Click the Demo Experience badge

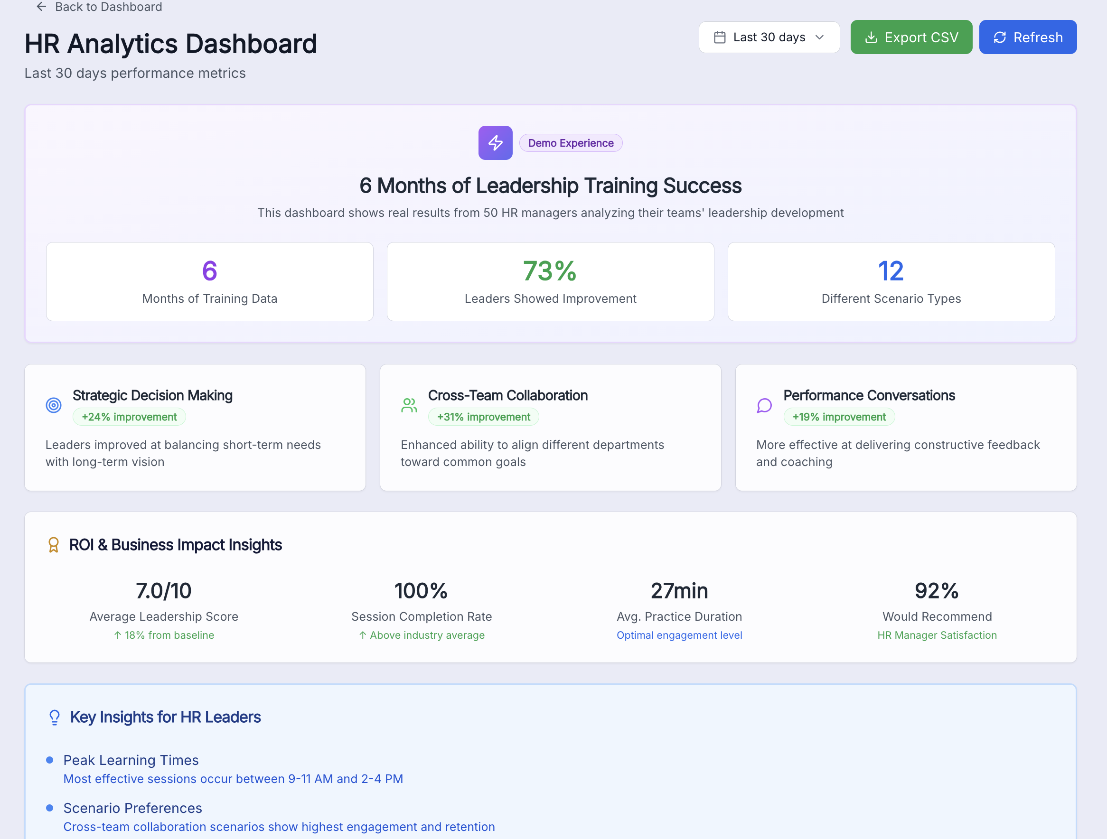(x=571, y=143)
